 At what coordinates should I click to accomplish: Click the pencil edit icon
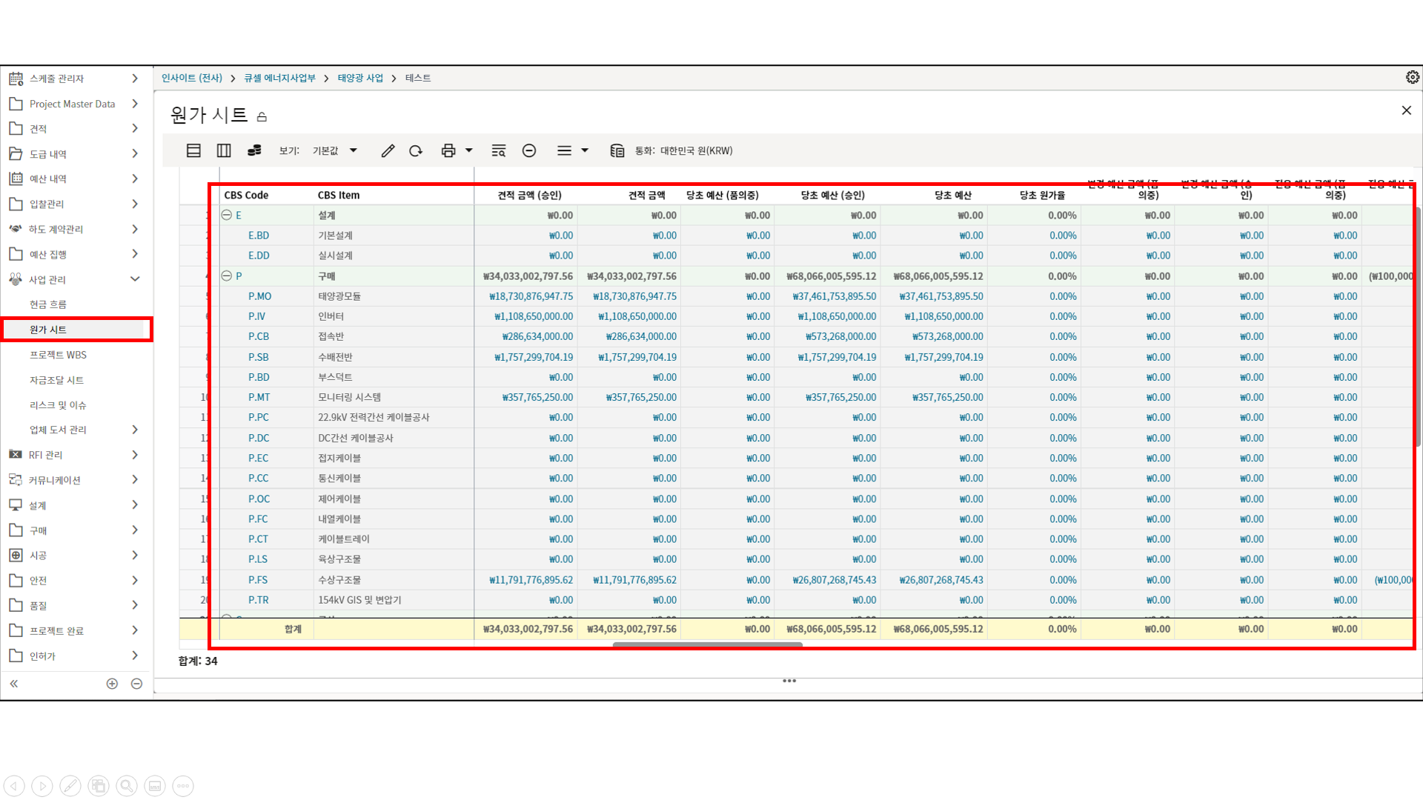point(388,150)
